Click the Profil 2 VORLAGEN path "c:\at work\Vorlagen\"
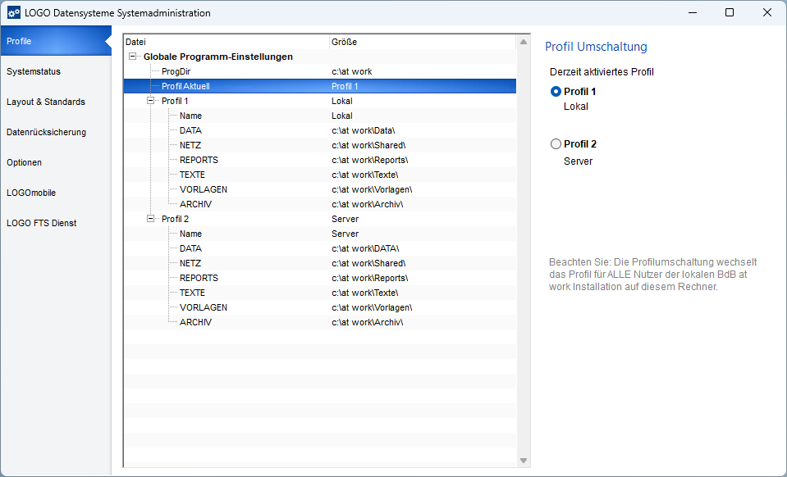The height and width of the screenshot is (477, 787). (372, 307)
